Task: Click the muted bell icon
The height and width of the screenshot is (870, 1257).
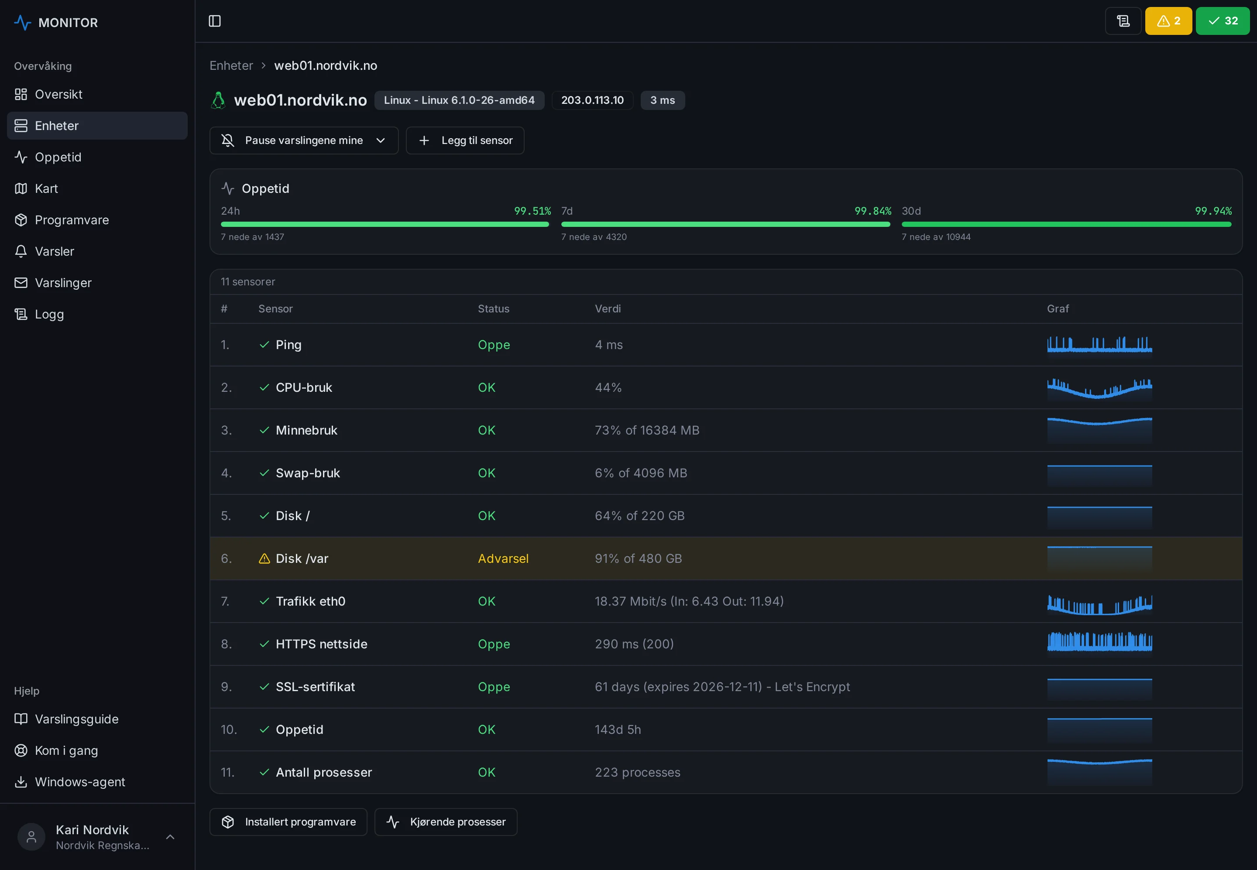Action: pos(227,140)
